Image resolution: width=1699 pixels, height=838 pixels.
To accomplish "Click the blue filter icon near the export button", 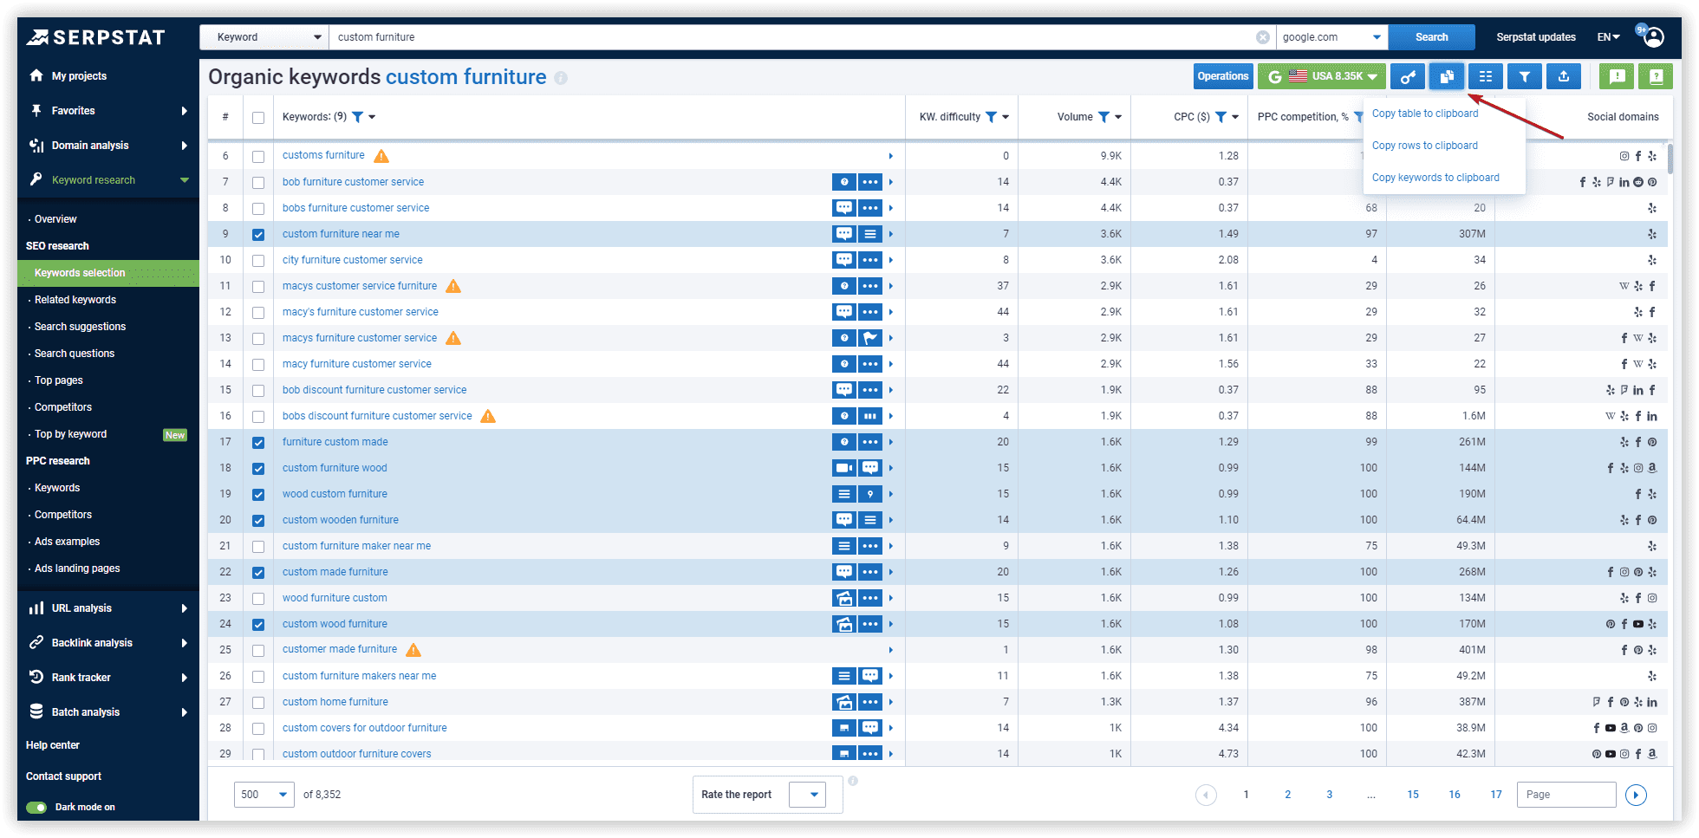I will coord(1525,76).
